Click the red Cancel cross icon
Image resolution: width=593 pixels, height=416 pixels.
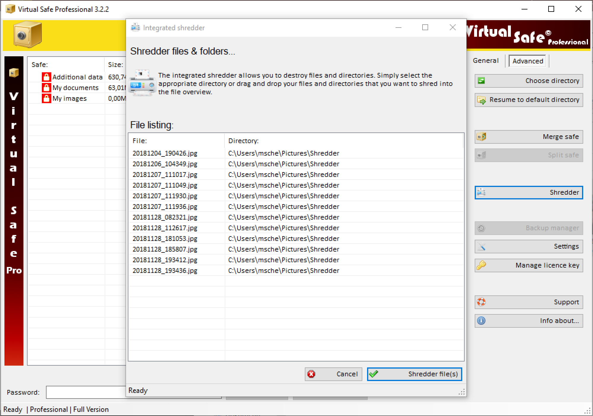[x=311, y=374]
